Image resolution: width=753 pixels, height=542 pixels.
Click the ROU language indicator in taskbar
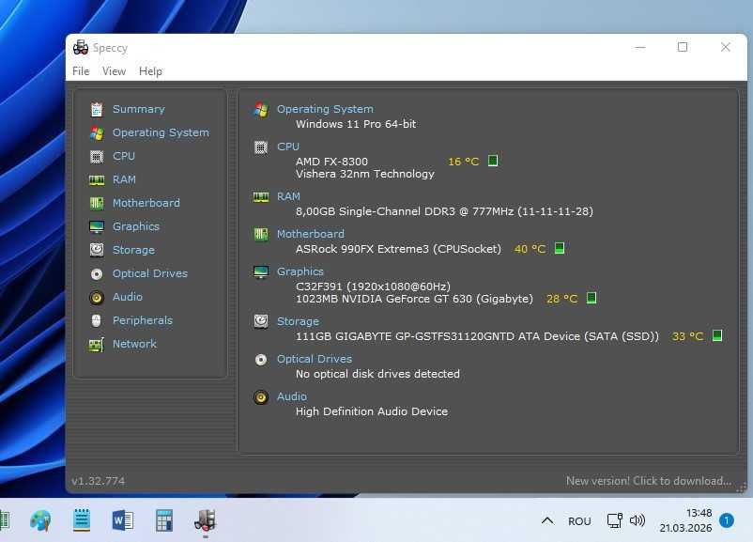click(x=579, y=521)
